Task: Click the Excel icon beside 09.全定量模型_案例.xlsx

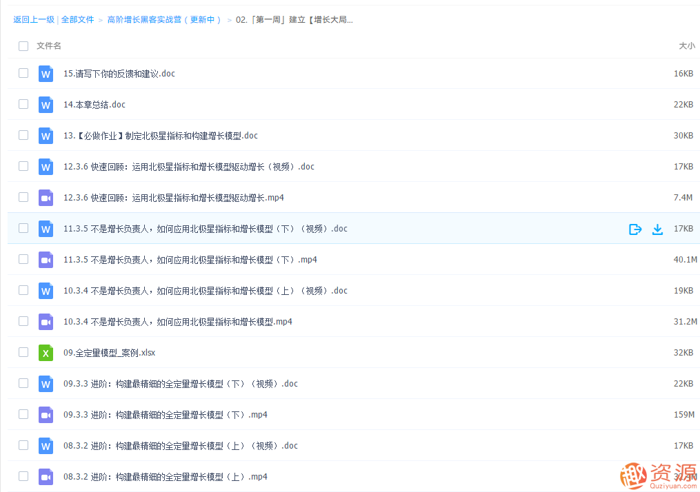Action: (46, 352)
